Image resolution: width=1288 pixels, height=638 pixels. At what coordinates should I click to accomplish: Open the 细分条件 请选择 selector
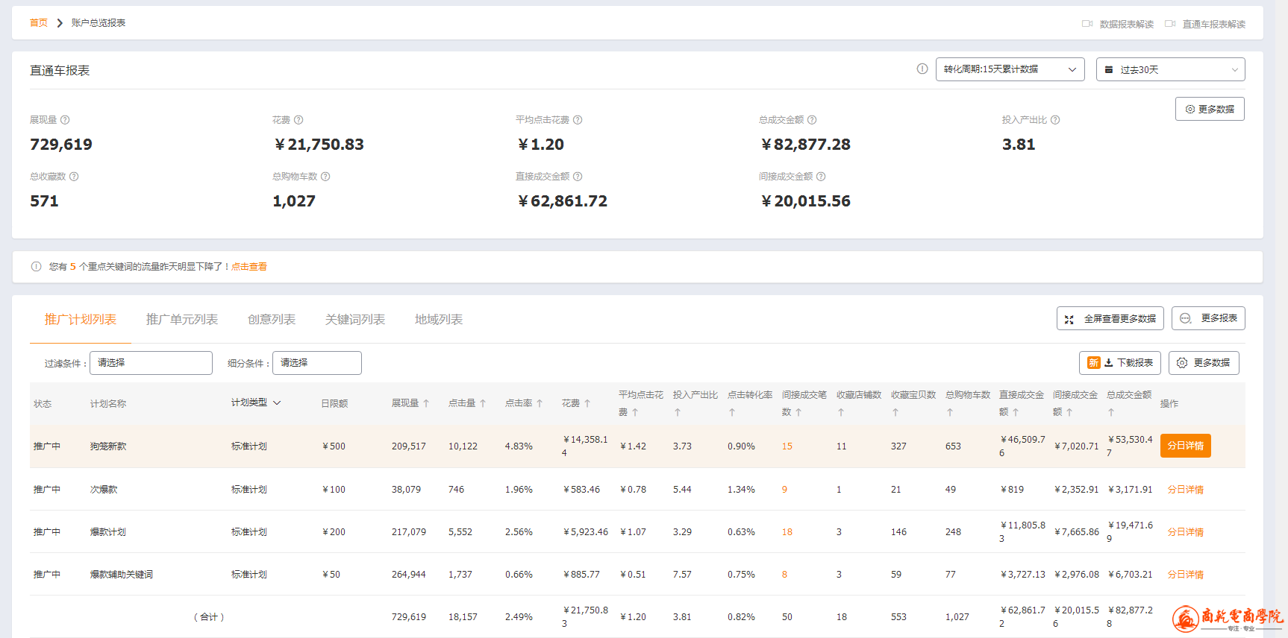click(316, 363)
